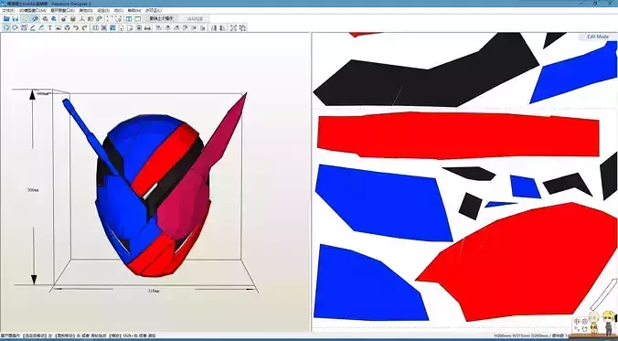Click the split two-window view icon
Image resolution: width=618 pixels, height=341 pixels.
tap(129, 18)
